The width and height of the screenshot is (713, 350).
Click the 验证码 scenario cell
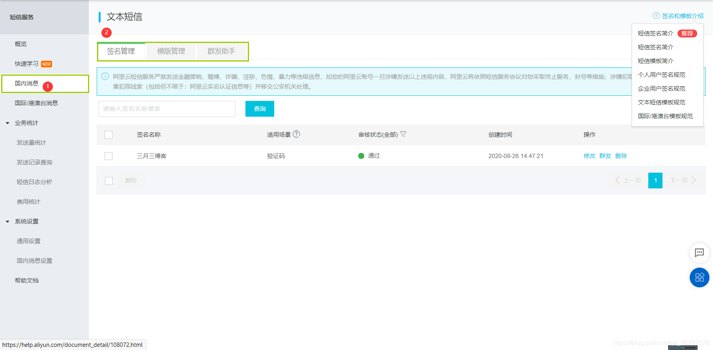[276, 156]
